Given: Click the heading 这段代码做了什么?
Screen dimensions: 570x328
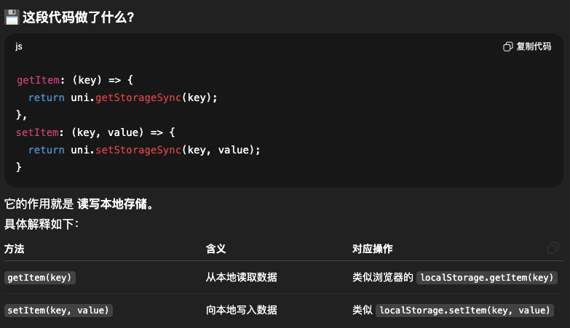Looking at the screenshot, I should point(77,17).
